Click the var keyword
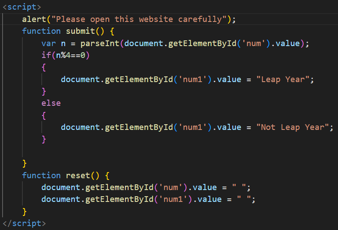This screenshot has height=230, width=338. [48, 43]
